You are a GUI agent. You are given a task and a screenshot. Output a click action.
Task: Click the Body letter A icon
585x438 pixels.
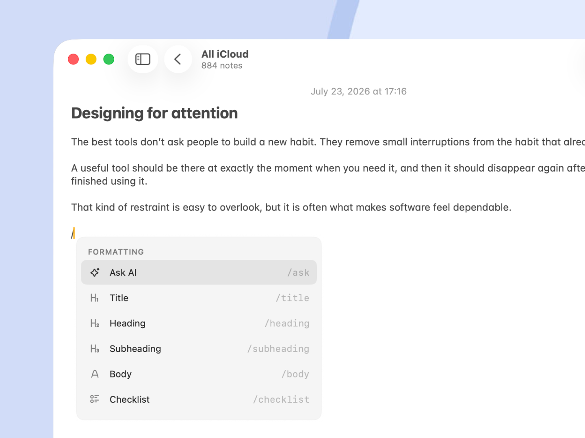(95, 374)
